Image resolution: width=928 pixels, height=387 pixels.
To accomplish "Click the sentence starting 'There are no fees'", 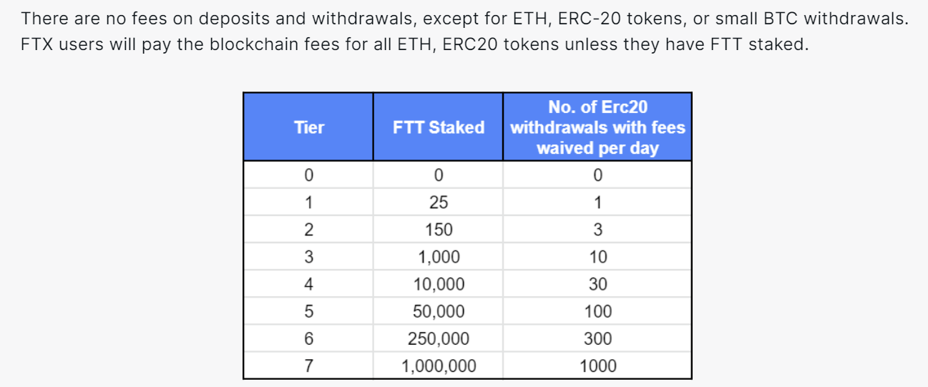I will point(464,19).
